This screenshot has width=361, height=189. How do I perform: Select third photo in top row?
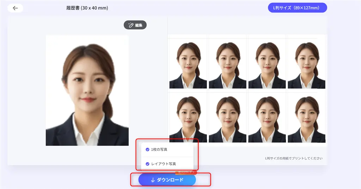click(x=267, y=64)
